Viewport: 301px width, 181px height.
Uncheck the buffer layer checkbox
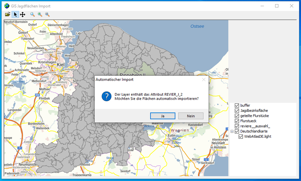point(237,105)
